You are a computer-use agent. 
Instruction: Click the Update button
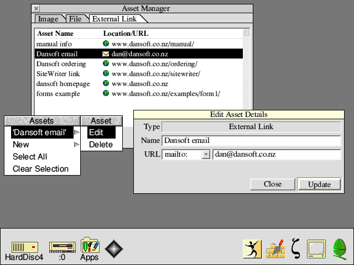coord(319,184)
